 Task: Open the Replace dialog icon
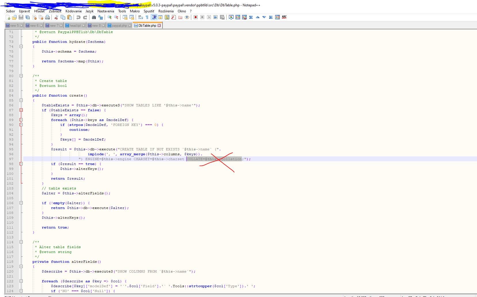click(x=101, y=17)
